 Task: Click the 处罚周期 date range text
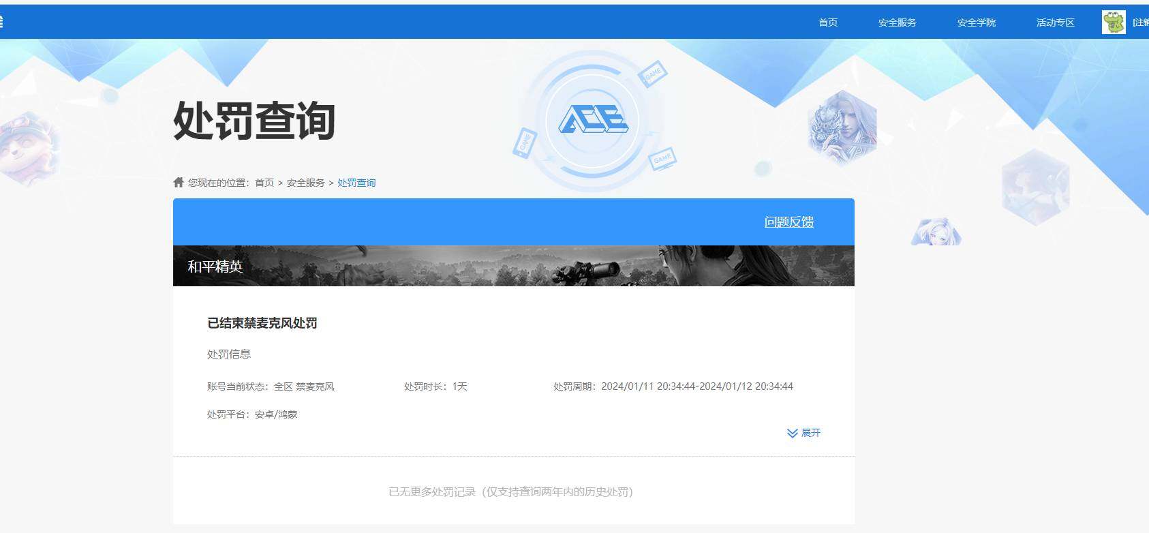pos(673,386)
